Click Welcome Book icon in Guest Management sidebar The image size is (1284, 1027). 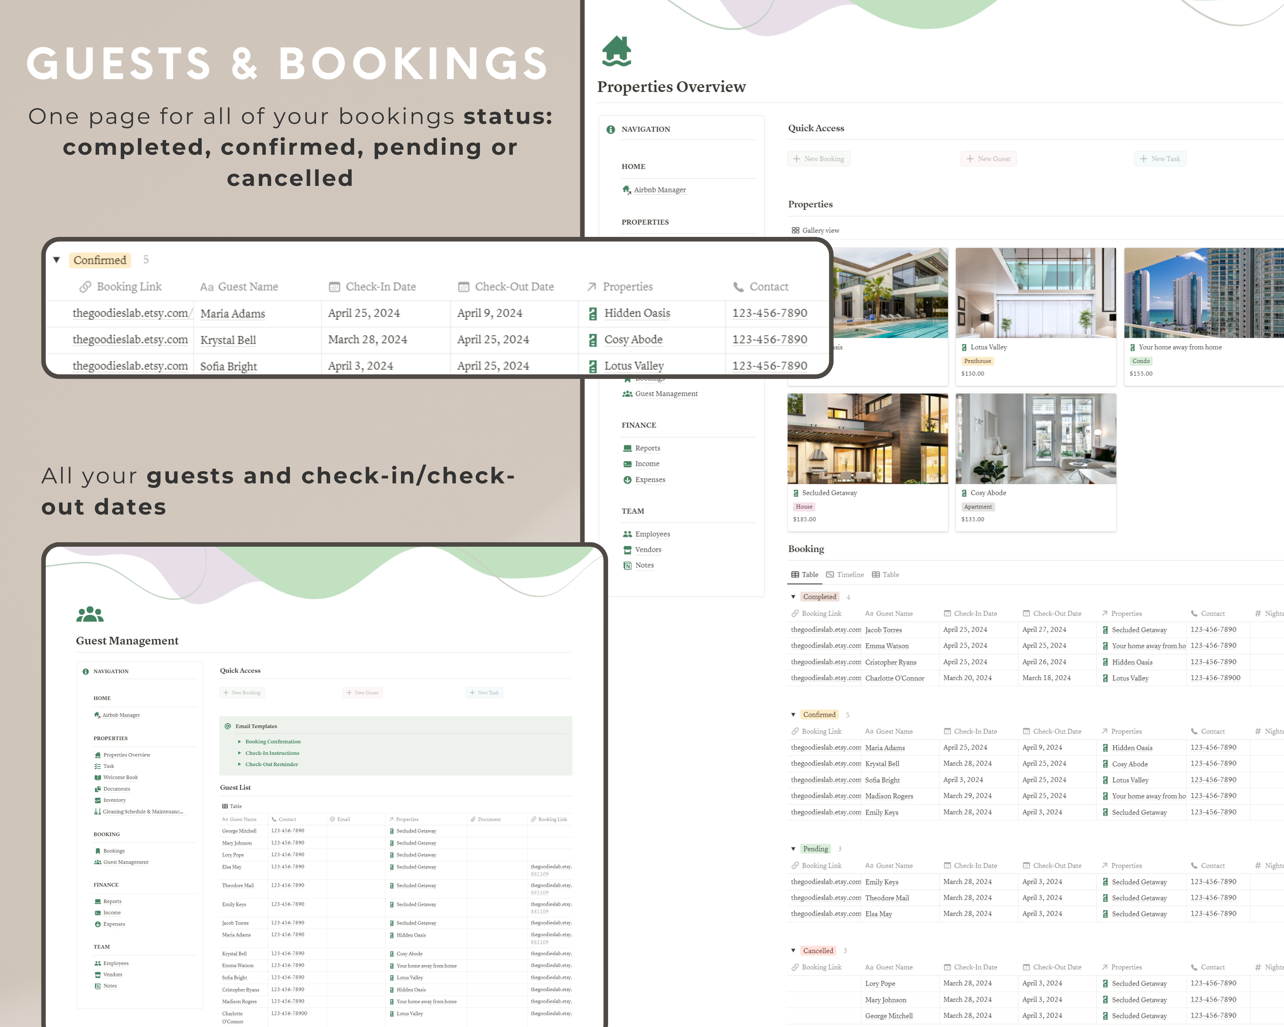point(98,777)
